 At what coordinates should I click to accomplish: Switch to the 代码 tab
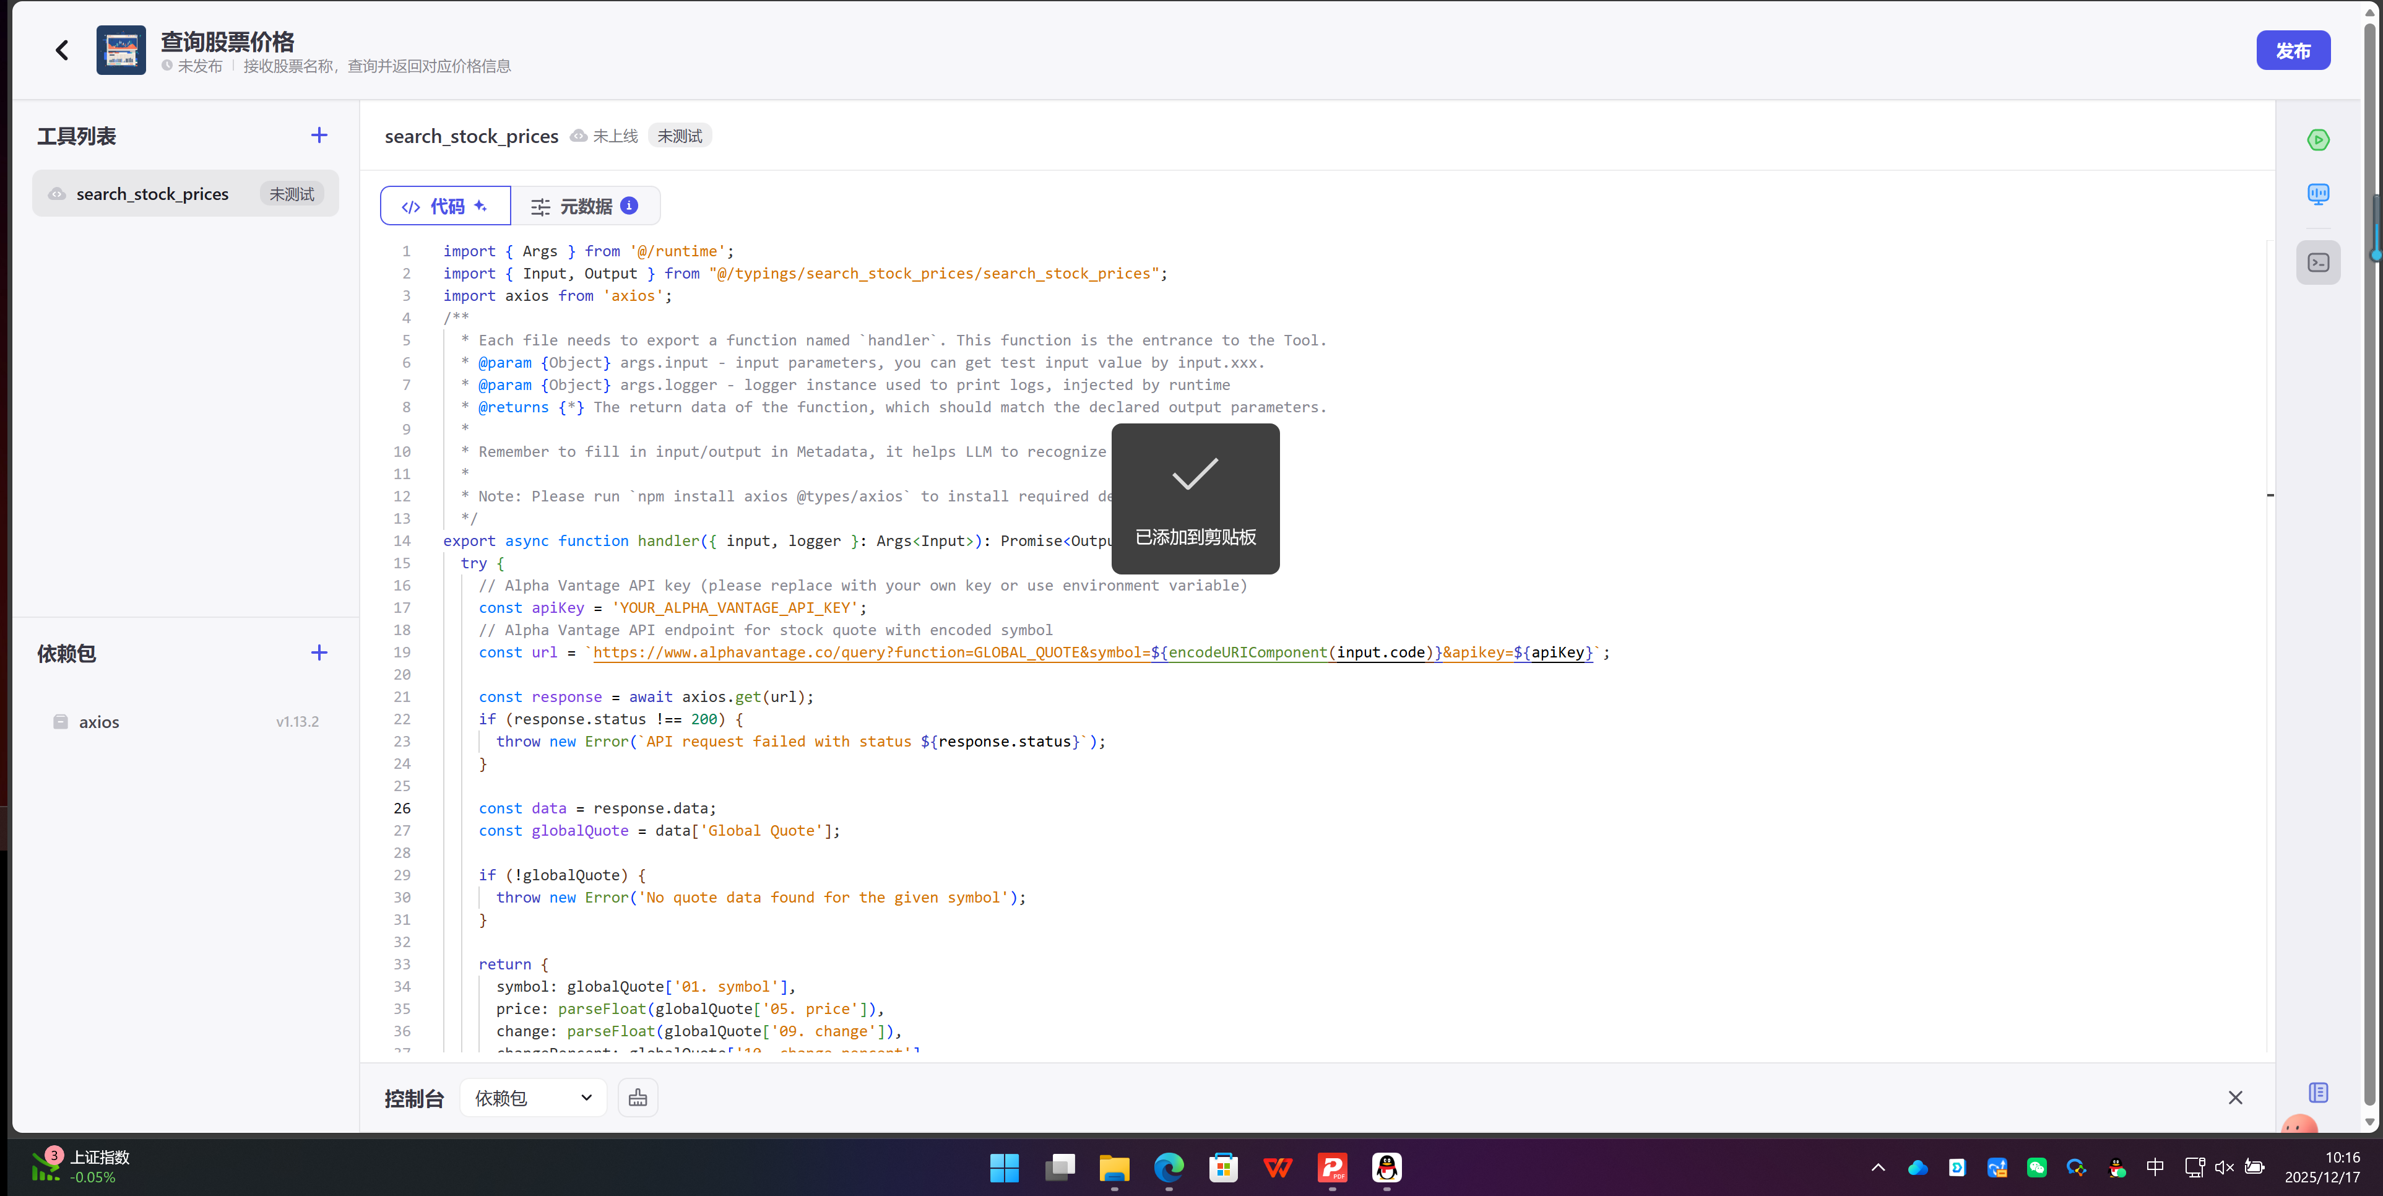(x=445, y=206)
